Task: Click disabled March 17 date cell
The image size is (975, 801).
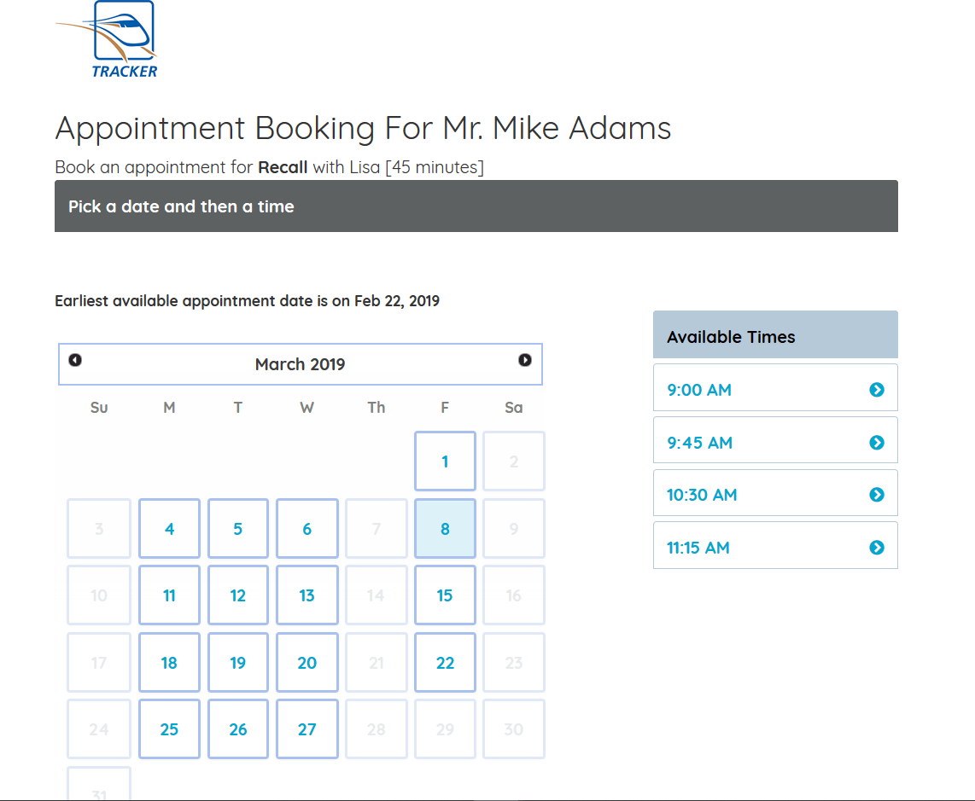Action: [x=99, y=663]
